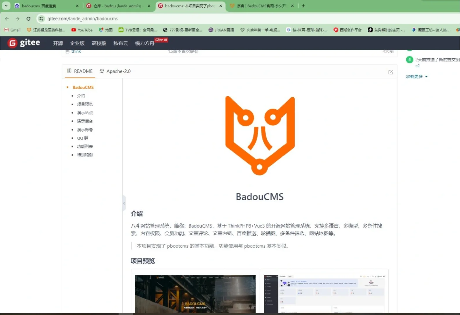Jump to 介绍 in README outline
Screen dimensions: 460x315
(x=81, y=96)
